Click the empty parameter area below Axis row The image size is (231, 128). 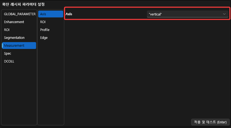point(146,68)
